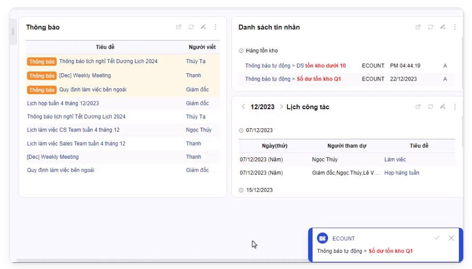Open the Làm việc schedule entry

pos(395,160)
